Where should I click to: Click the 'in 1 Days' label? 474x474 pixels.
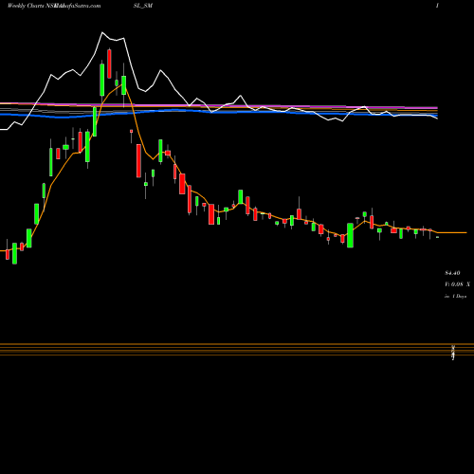(455, 297)
